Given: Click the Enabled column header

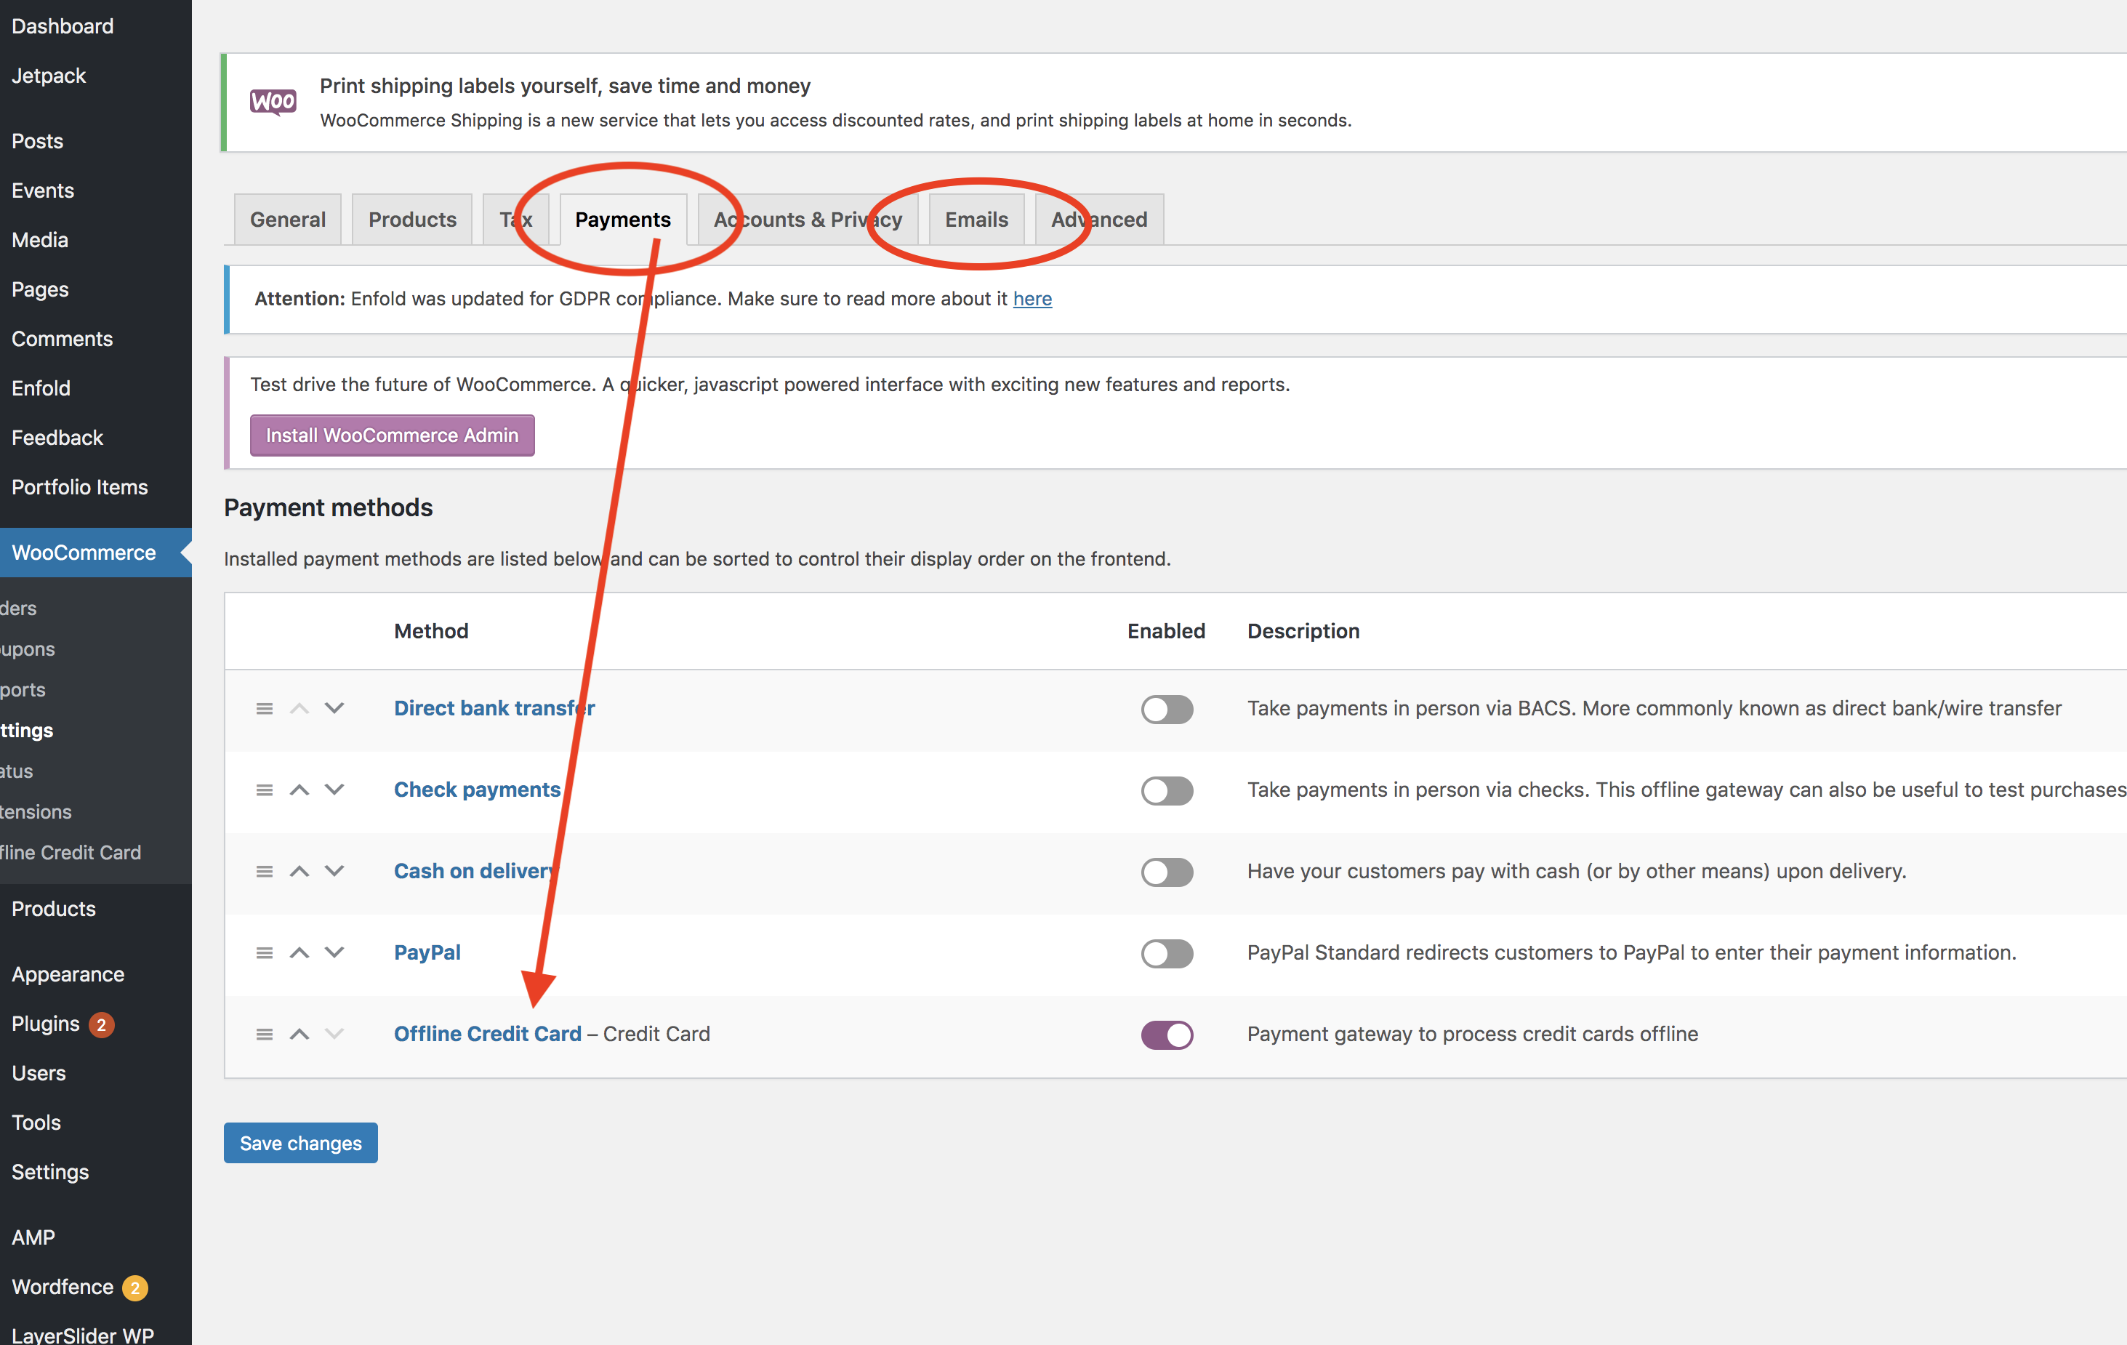Looking at the screenshot, I should coord(1166,631).
